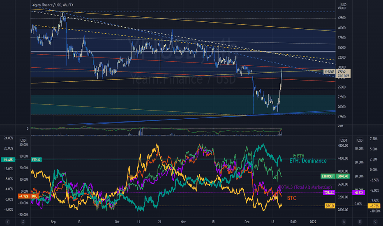Viewport: 383px width, 226px height.
Task: Click the 2022 label on the time axis
Action: pos(313,222)
